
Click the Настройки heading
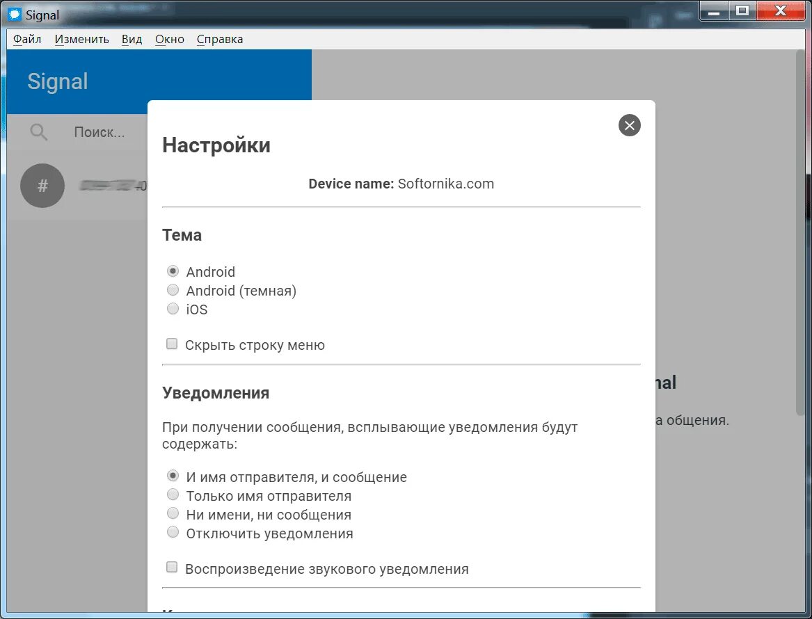(x=216, y=145)
